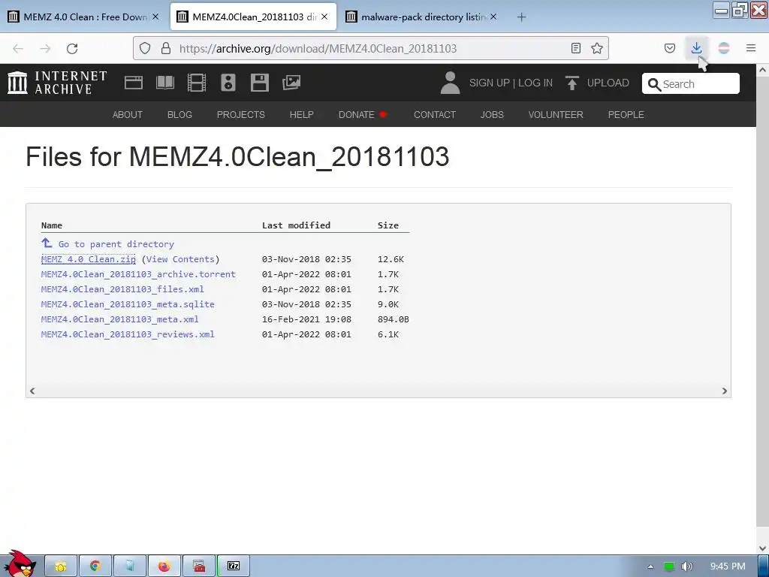Open Chrome from the taskbar

tap(95, 566)
